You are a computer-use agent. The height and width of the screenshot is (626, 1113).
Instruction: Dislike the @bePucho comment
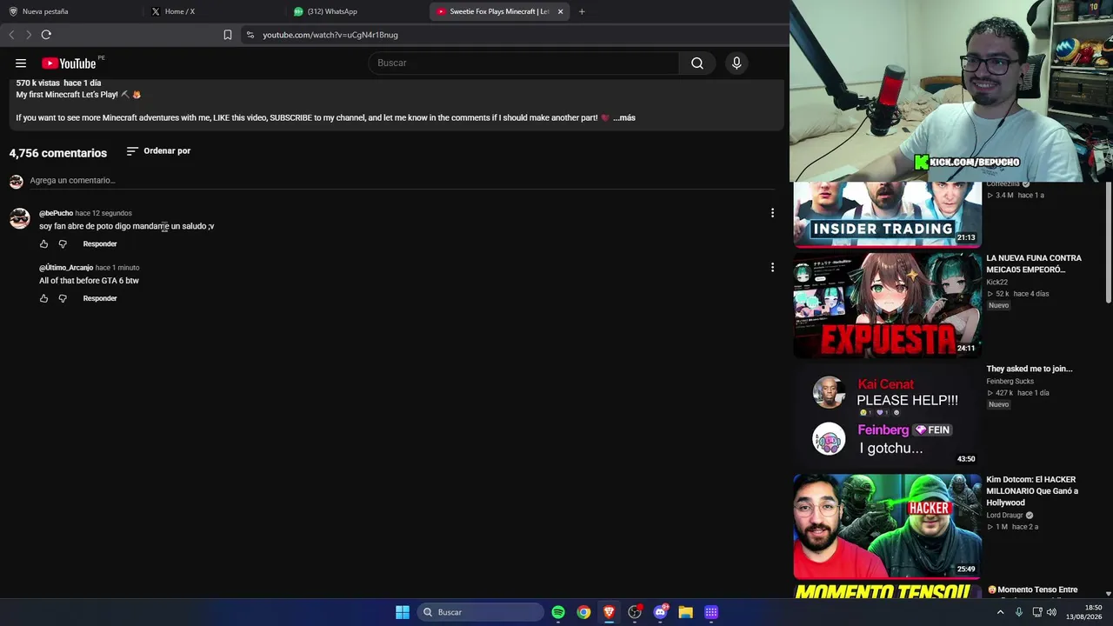(63, 244)
